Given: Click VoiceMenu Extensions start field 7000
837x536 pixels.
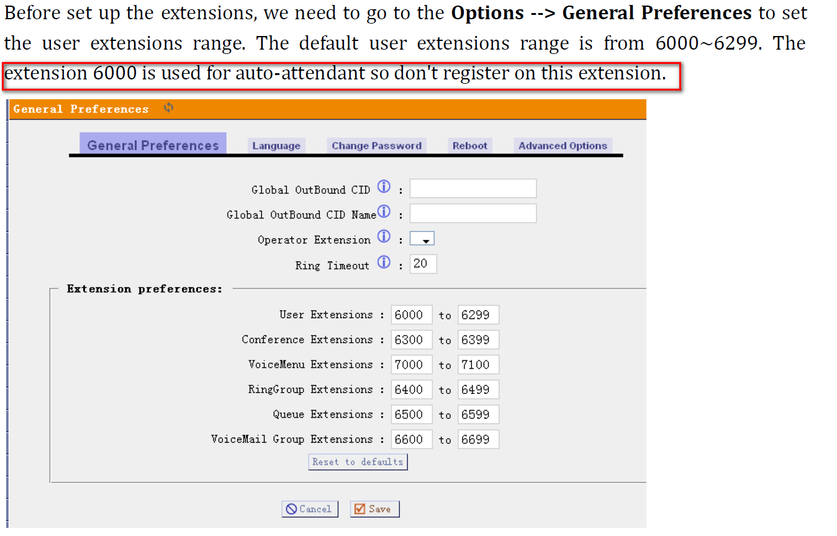Looking at the screenshot, I should pos(412,364).
